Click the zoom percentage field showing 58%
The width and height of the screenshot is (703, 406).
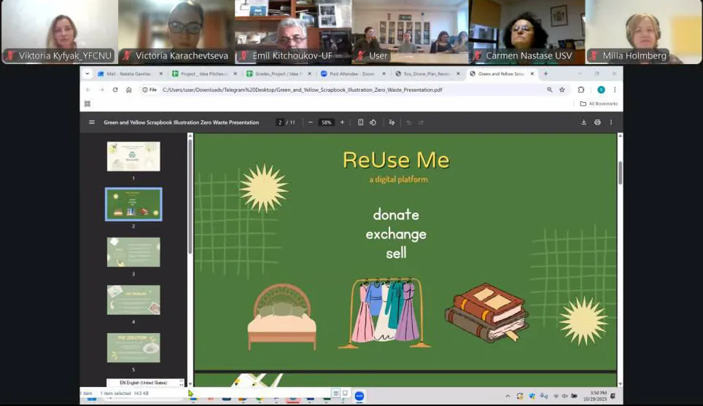pyautogui.click(x=326, y=122)
